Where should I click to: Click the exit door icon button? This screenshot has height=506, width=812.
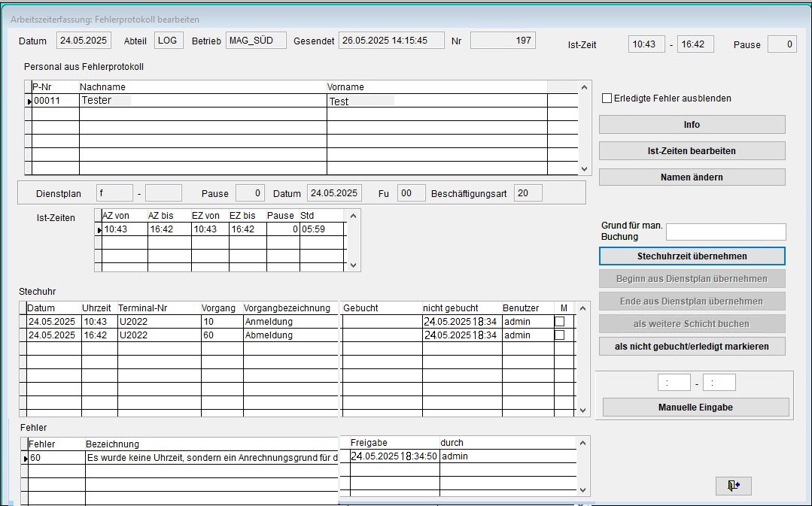click(733, 485)
